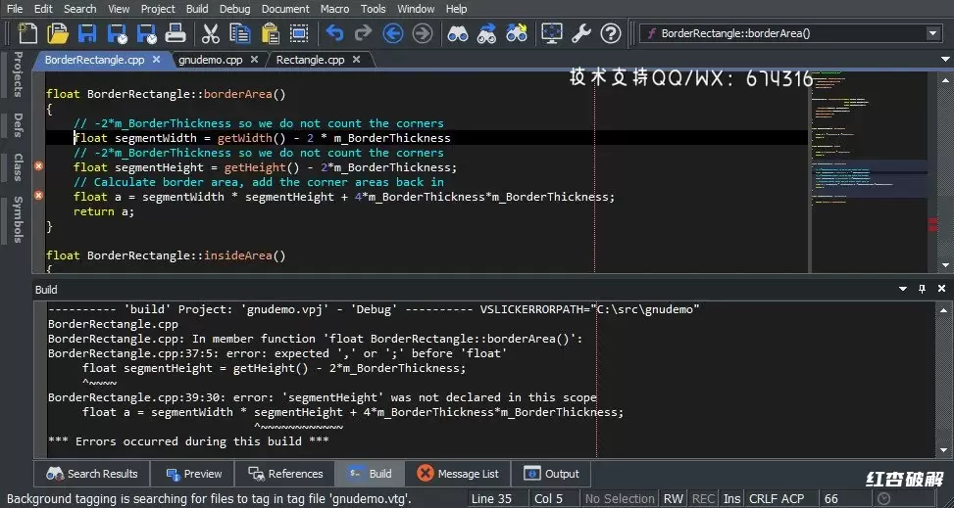Viewport: 954px width, 508px height.
Task: Print the document using the printer icon
Action: [x=176, y=33]
